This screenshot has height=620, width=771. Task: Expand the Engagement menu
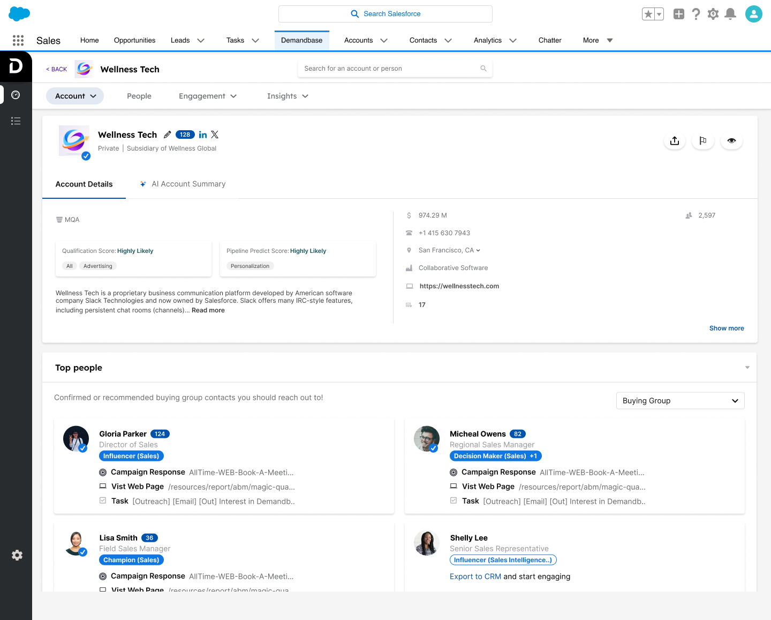click(208, 96)
